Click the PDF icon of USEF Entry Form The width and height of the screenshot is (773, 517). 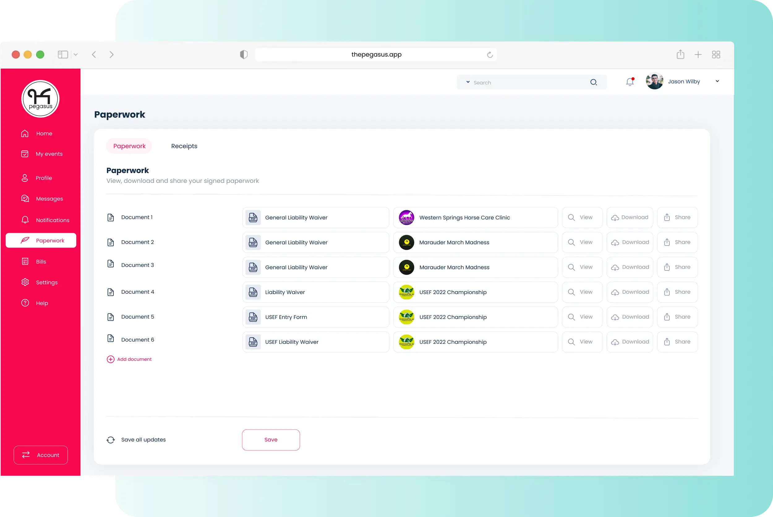(x=253, y=317)
